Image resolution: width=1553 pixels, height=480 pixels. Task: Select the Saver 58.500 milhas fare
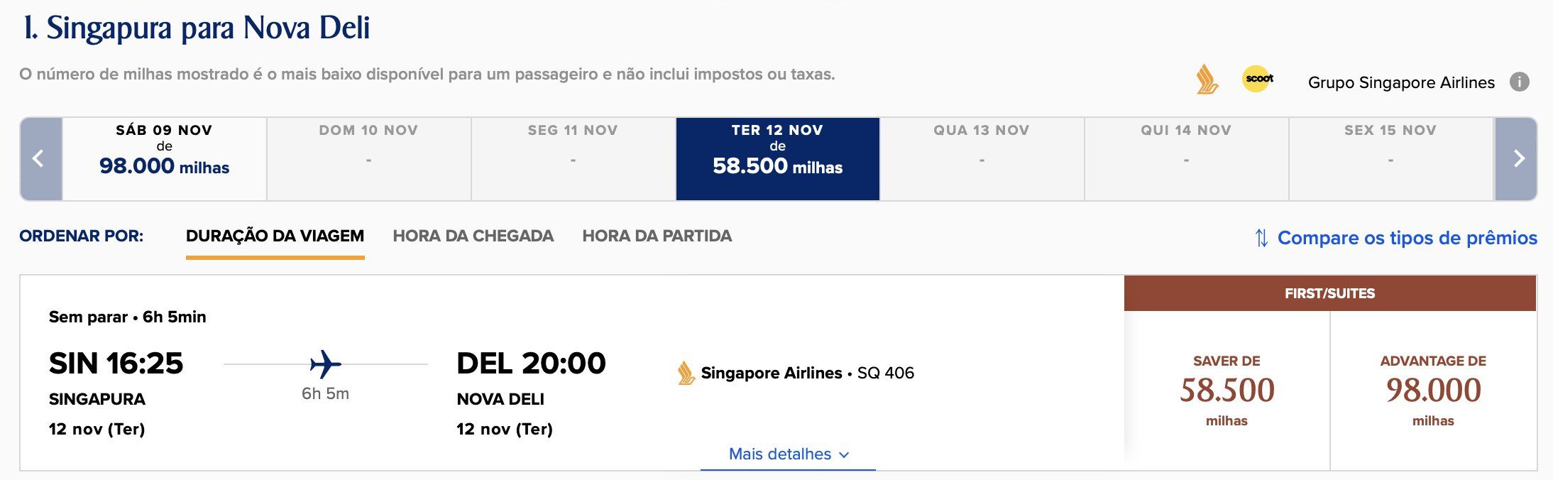pyautogui.click(x=1227, y=391)
